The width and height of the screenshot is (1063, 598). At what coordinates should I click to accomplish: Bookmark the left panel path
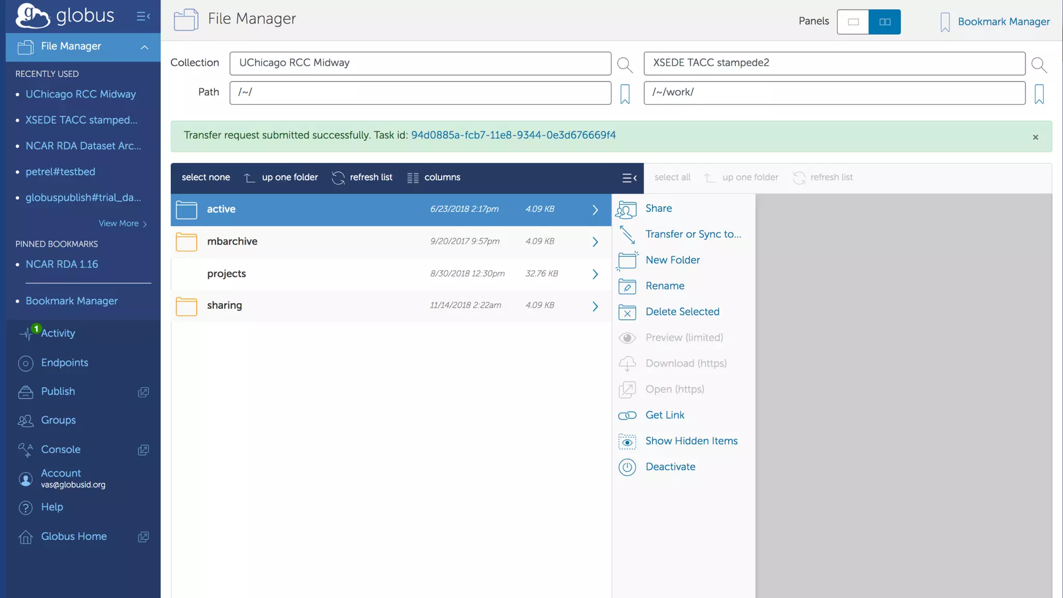[625, 93]
